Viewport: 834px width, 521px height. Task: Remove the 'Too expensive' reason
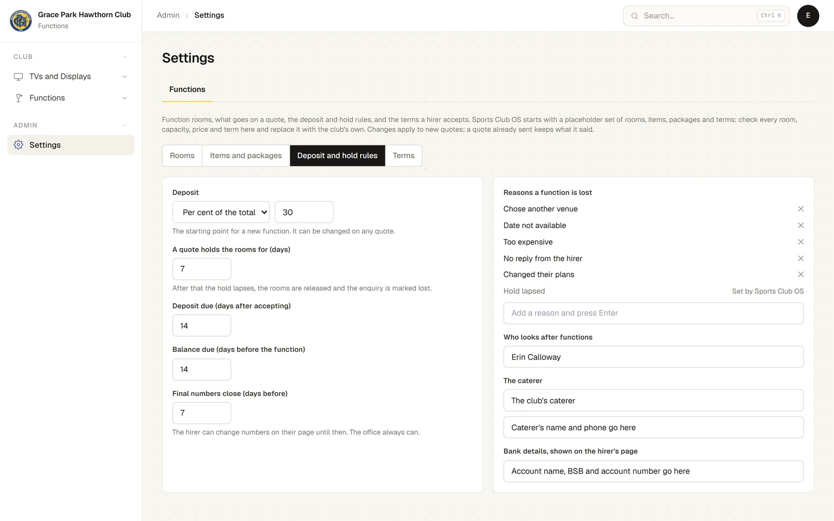coord(801,242)
